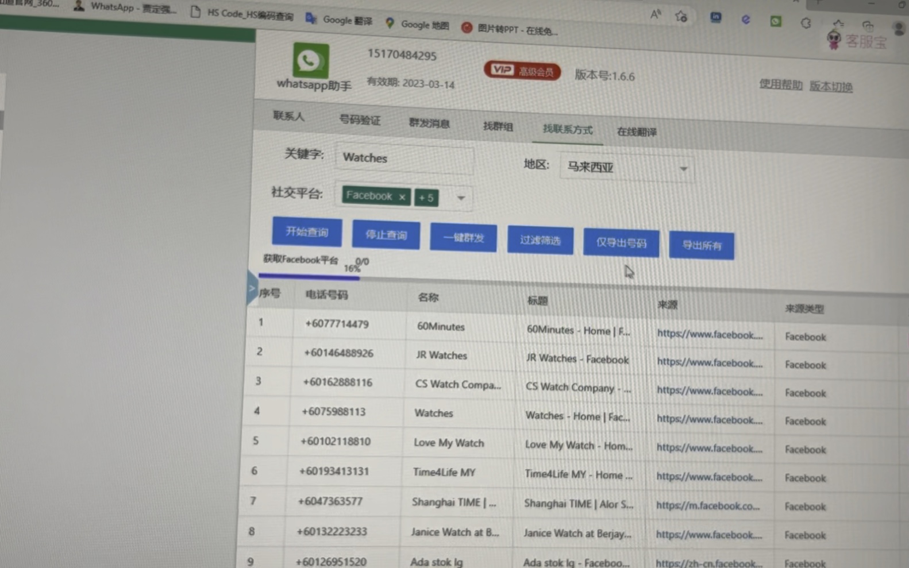Select phone number +6075988113

(x=333, y=412)
